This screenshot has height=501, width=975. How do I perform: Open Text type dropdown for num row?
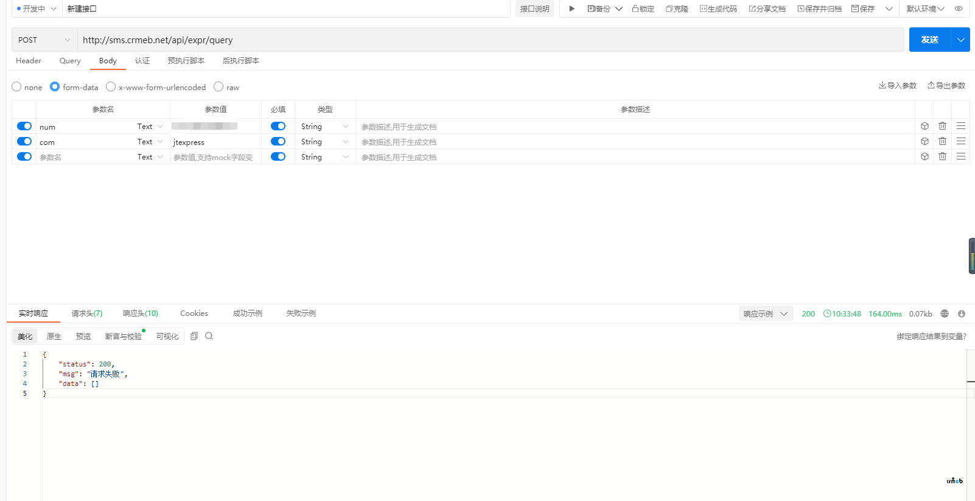150,126
